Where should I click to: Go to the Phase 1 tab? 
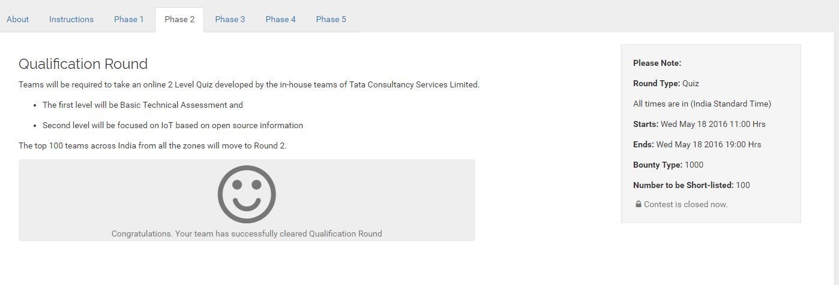click(x=129, y=19)
